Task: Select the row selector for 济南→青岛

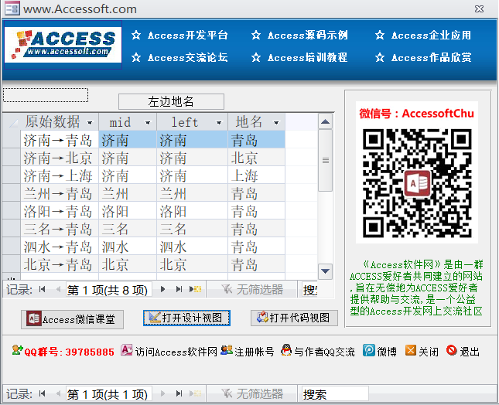Action: pyautogui.click(x=12, y=140)
